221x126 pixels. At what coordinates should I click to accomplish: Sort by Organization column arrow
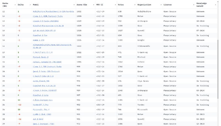[x=161, y=5]
